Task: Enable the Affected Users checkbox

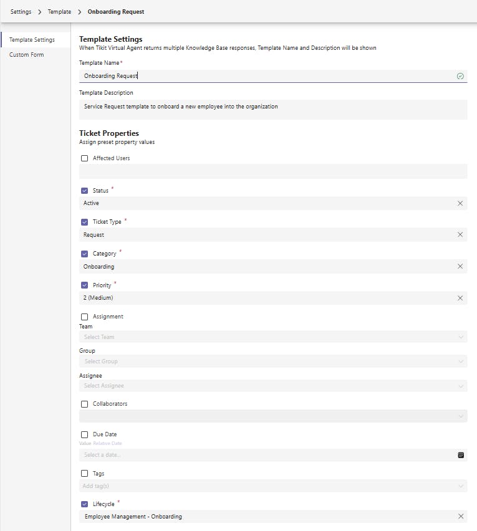Action: tap(85, 158)
